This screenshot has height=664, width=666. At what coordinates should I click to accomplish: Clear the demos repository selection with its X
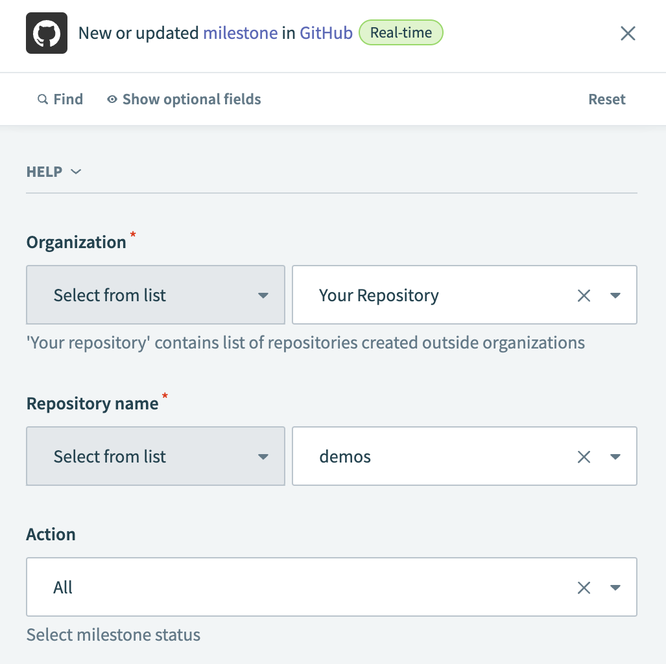point(584,456)
